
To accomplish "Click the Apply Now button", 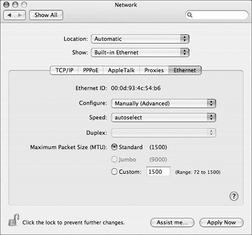I will pyautogui.click(x=221, y=222).
